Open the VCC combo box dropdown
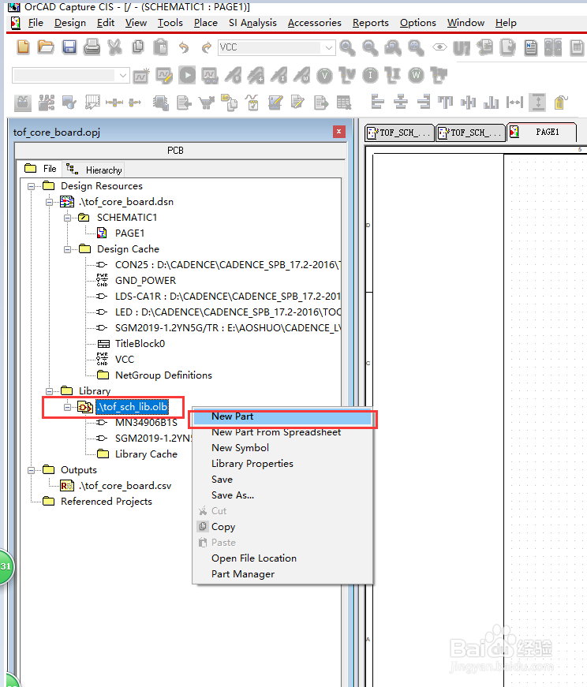This screenshot has height=687, width=587. point(329,47)
